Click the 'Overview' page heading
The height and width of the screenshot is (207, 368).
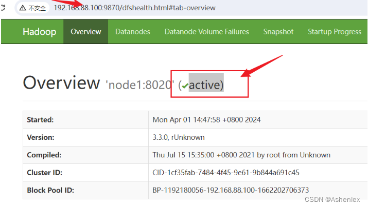61,82
